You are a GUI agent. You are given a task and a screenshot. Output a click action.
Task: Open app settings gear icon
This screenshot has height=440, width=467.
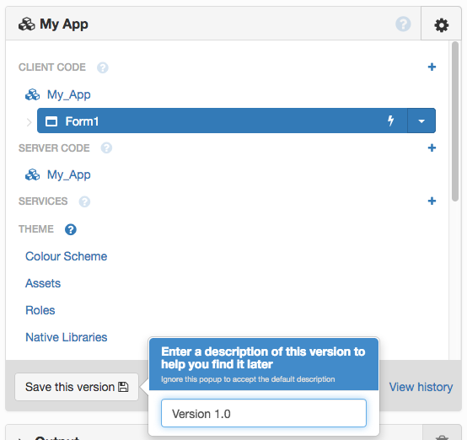[441, 24]
